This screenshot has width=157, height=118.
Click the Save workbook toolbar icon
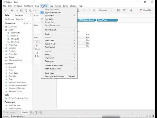click(x=22, y=10)
